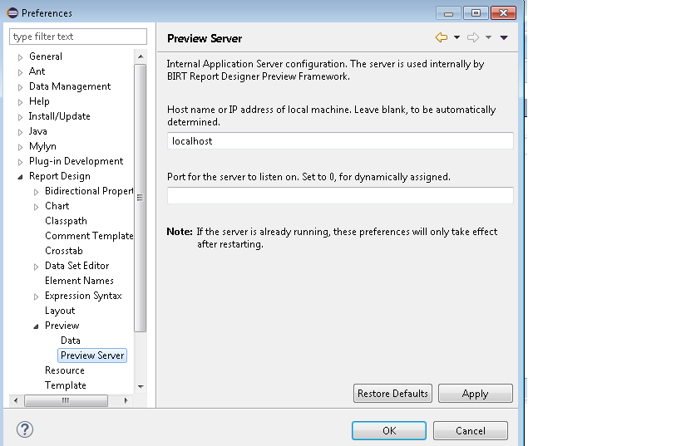Expand the Plug-in Development node
This screenshot has height=446, width=681.
20,162
